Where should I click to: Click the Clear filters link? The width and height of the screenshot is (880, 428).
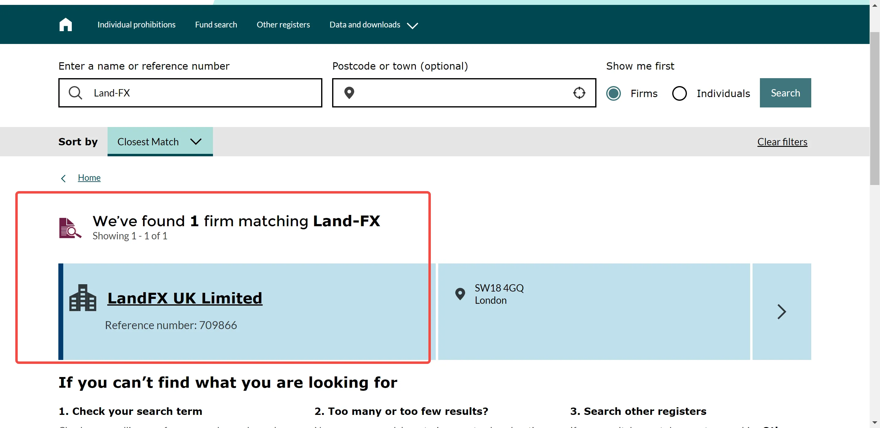pyautogui.click(x=782, y=142)
